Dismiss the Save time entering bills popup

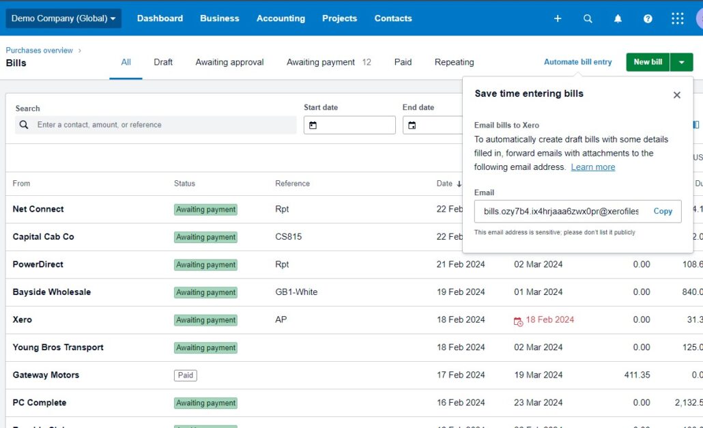[676, 95]
